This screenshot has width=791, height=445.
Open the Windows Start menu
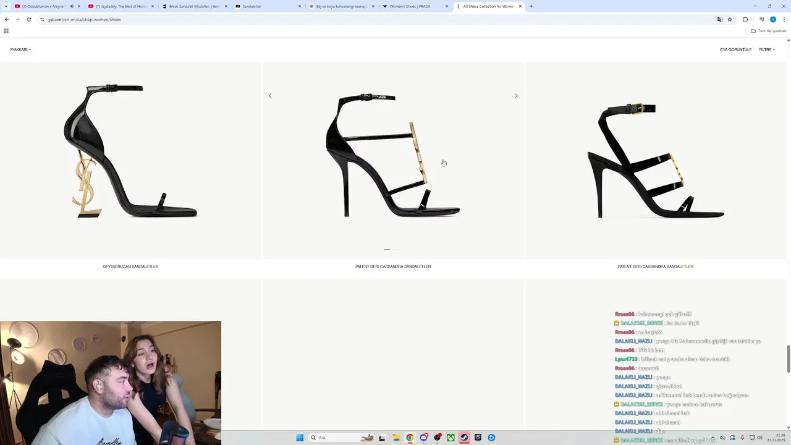(x=300, y=438)
